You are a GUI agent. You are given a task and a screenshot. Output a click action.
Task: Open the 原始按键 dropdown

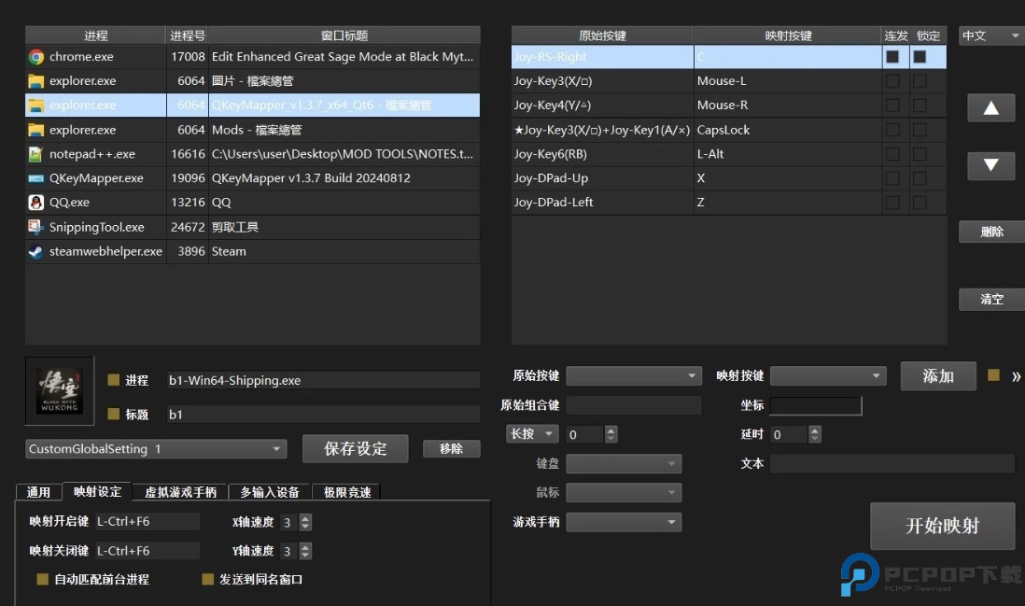(634, 376)
